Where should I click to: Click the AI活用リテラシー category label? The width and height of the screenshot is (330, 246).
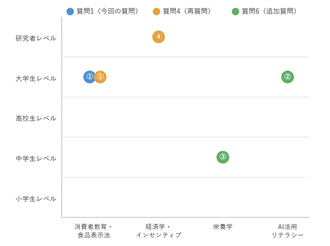coord(287,231)
